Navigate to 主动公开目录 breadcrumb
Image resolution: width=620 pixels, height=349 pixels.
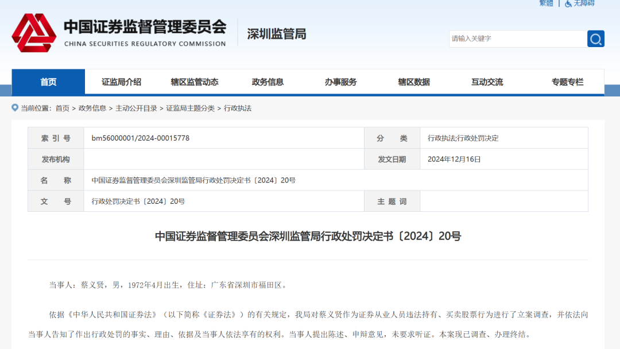click(136, 108)
